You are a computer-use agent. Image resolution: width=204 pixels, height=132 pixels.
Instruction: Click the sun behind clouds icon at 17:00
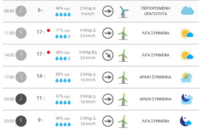(187, 77)
